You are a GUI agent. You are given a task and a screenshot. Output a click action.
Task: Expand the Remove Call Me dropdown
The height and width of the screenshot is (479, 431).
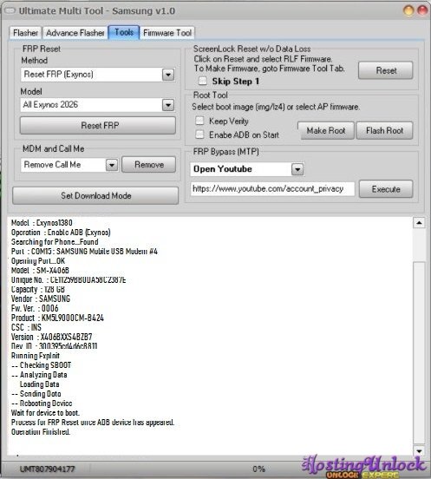(x=112, y=165)
